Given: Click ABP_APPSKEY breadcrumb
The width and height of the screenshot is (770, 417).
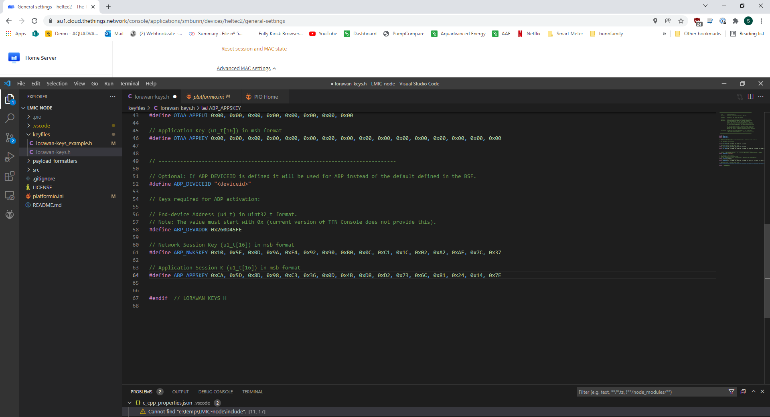Looking at the screenshot, I should point(221,108).
